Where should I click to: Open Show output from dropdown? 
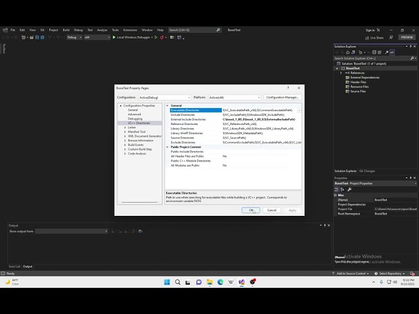(x=71, y=231)
